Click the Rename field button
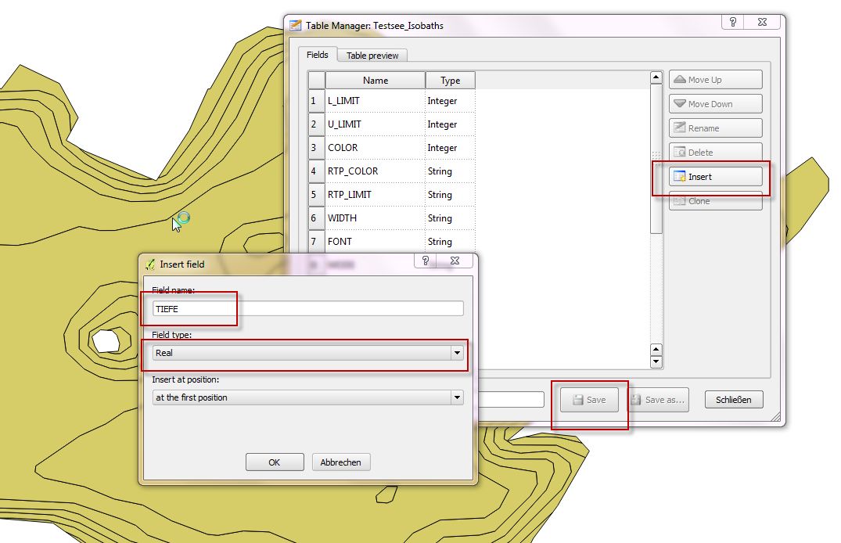 pyautogui.click(x=715, y=128)
